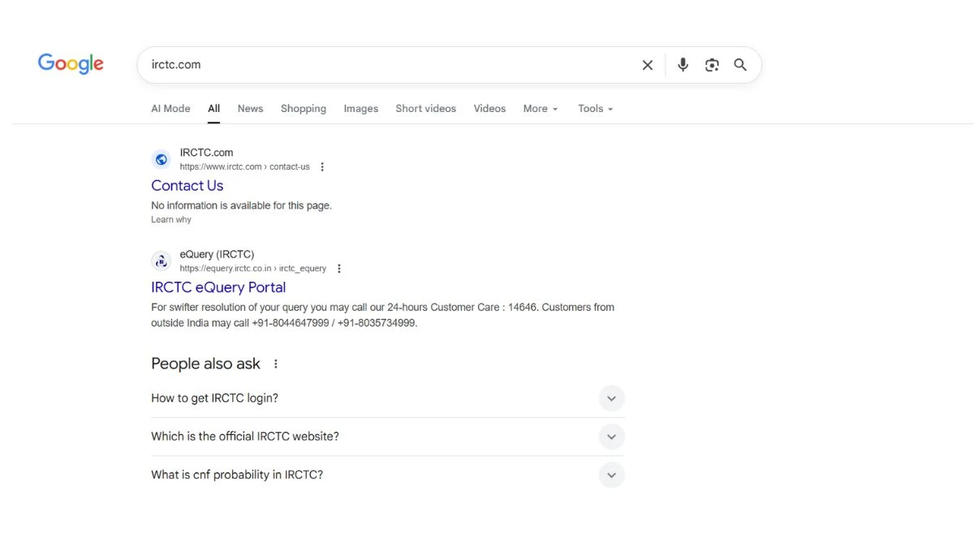Start voice search with microphone icon
Viewport: 974px width, 548px height.
[683, 65]
